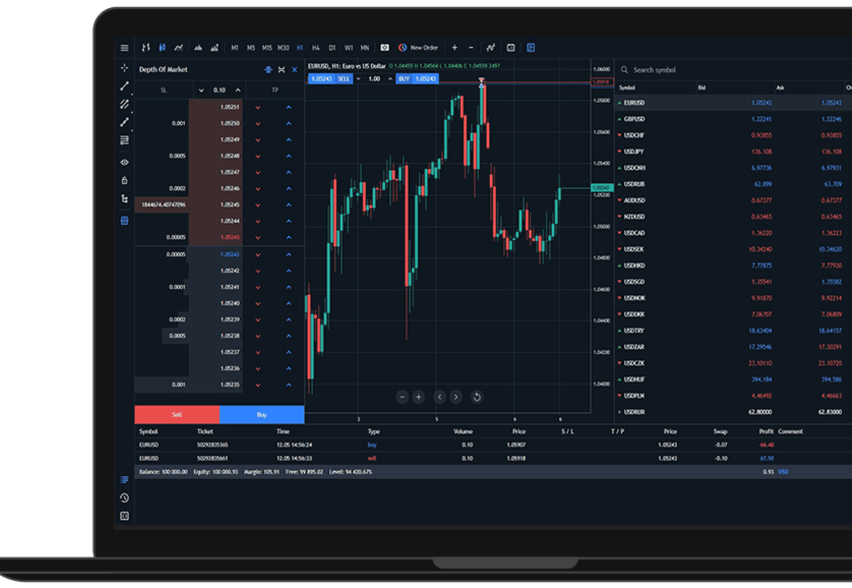Open the indicators icon on toolbar
Screen dimensions: 852x588
(491, 47)
